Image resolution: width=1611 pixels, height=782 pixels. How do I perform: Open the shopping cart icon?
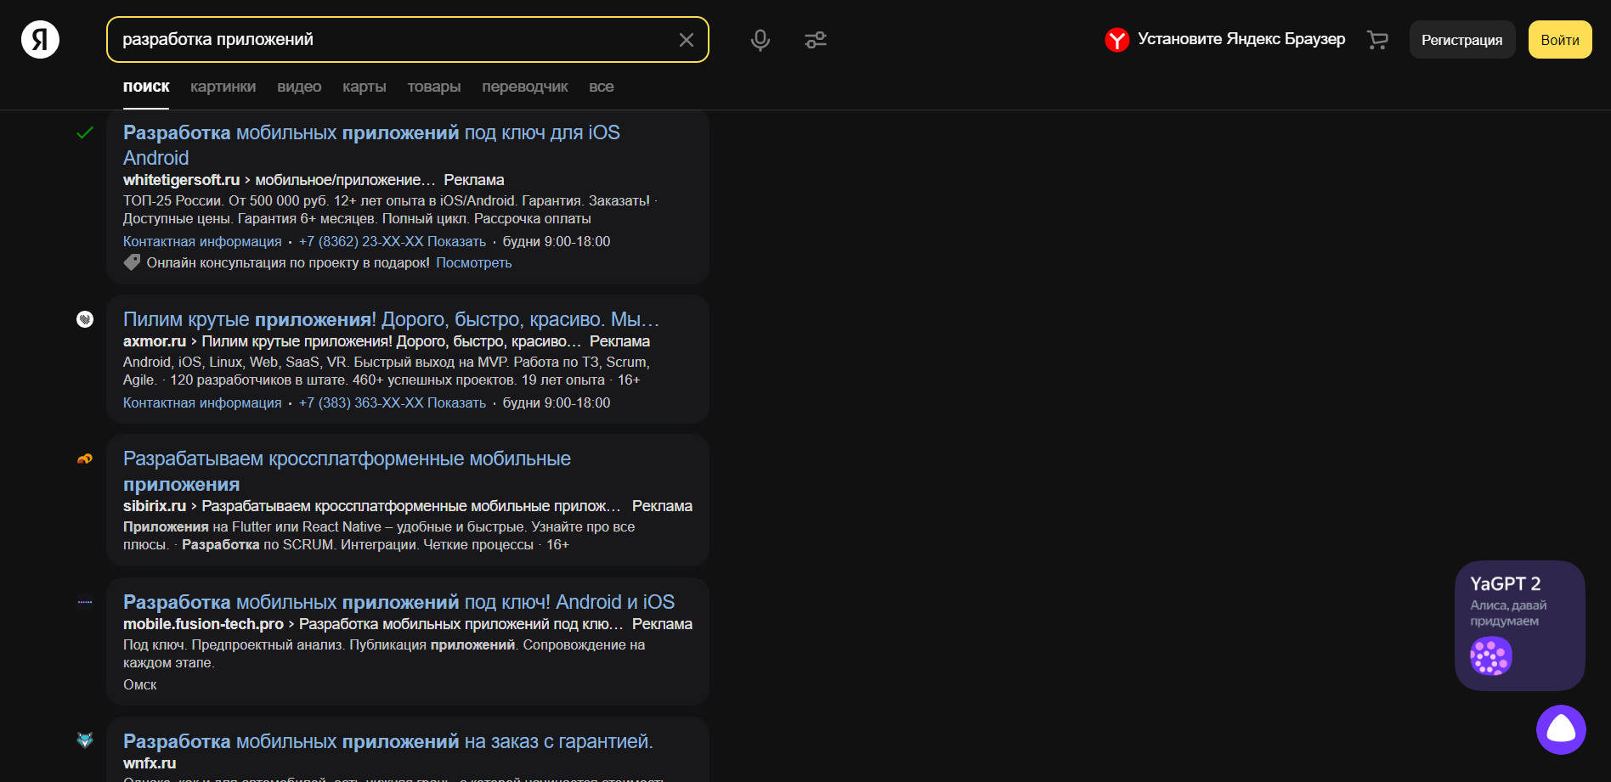click(1377, 40)
